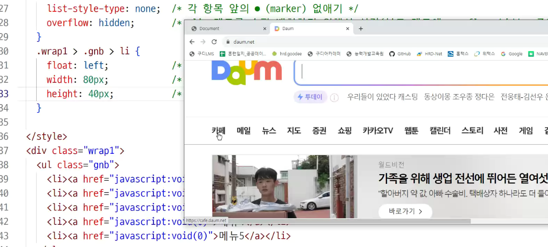Open the 지도 menu item
Image resolution: width=548 pixels, height=247 pixels.
coord(294,131)
